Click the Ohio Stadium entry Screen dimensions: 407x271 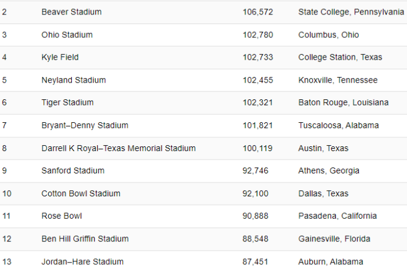click(x=67, y=35)
